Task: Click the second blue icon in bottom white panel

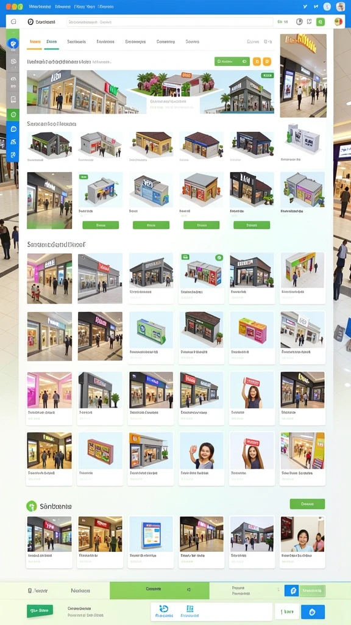Action: point(190,609)
